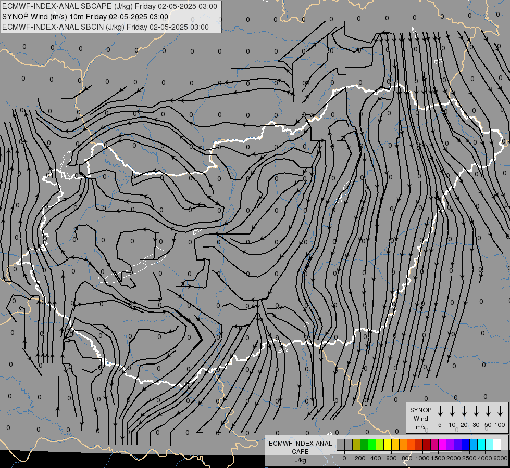Image resolution: width=510 pixels, height=468 pixels.
Task: Select the gold CAPE swatch
Action: click(x=395, y=445)
